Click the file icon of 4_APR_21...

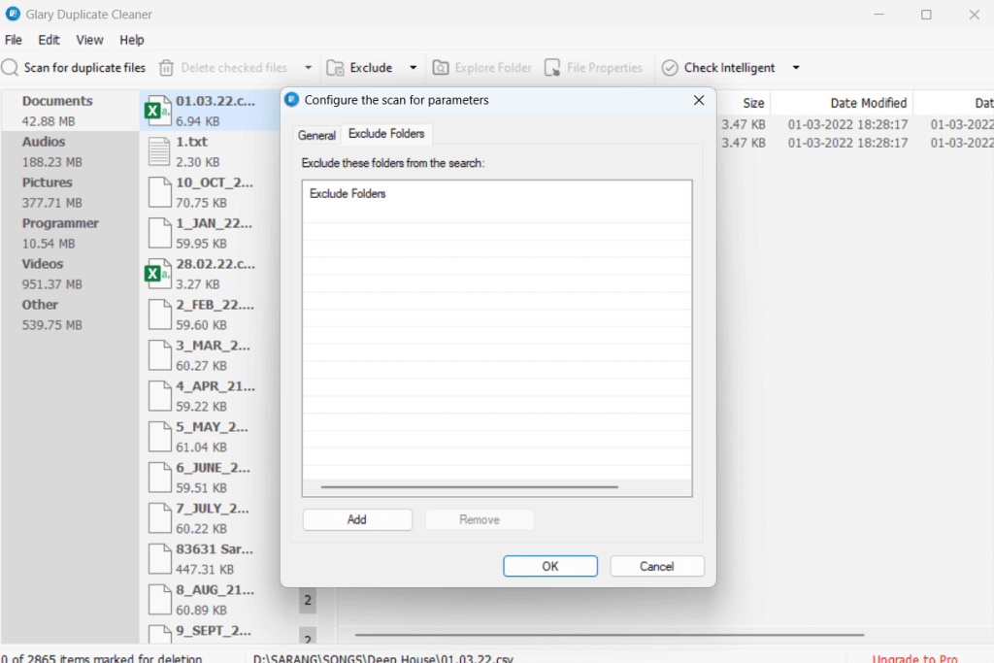coord(159,395)
